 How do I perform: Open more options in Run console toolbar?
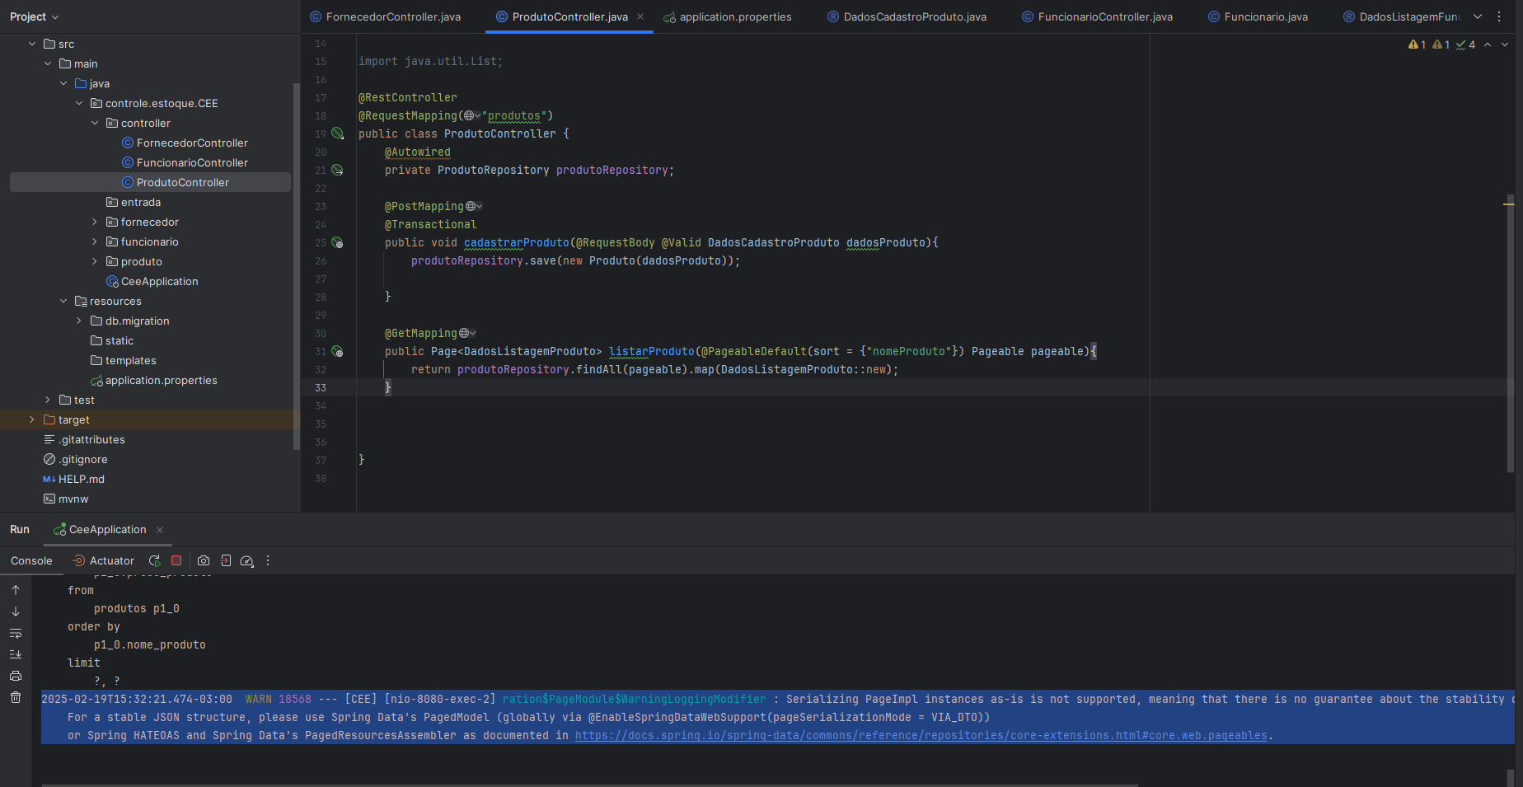[268, 560]
